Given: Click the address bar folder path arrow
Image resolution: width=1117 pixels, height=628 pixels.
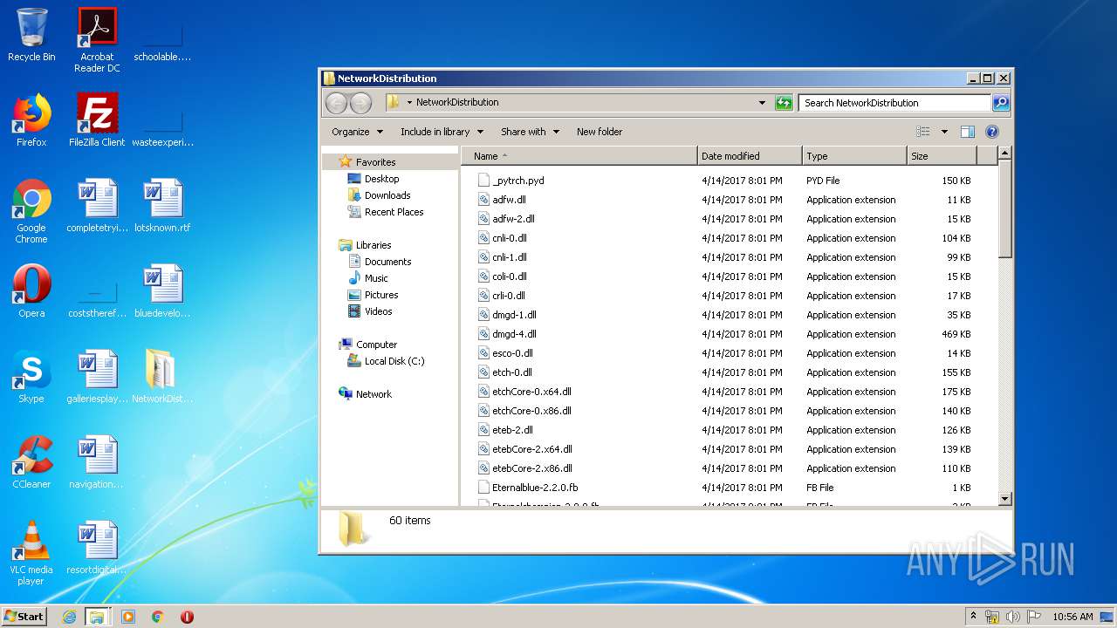Looking at the screenshot, I should pos(409,103).
